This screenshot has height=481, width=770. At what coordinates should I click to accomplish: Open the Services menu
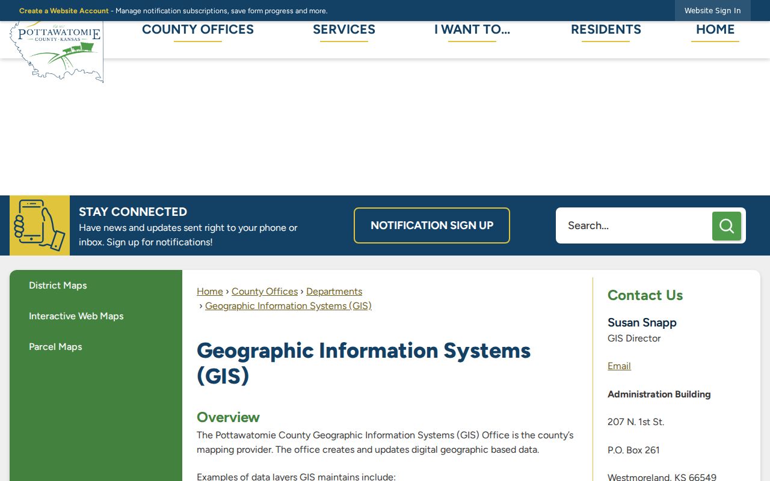pos(344,29)
